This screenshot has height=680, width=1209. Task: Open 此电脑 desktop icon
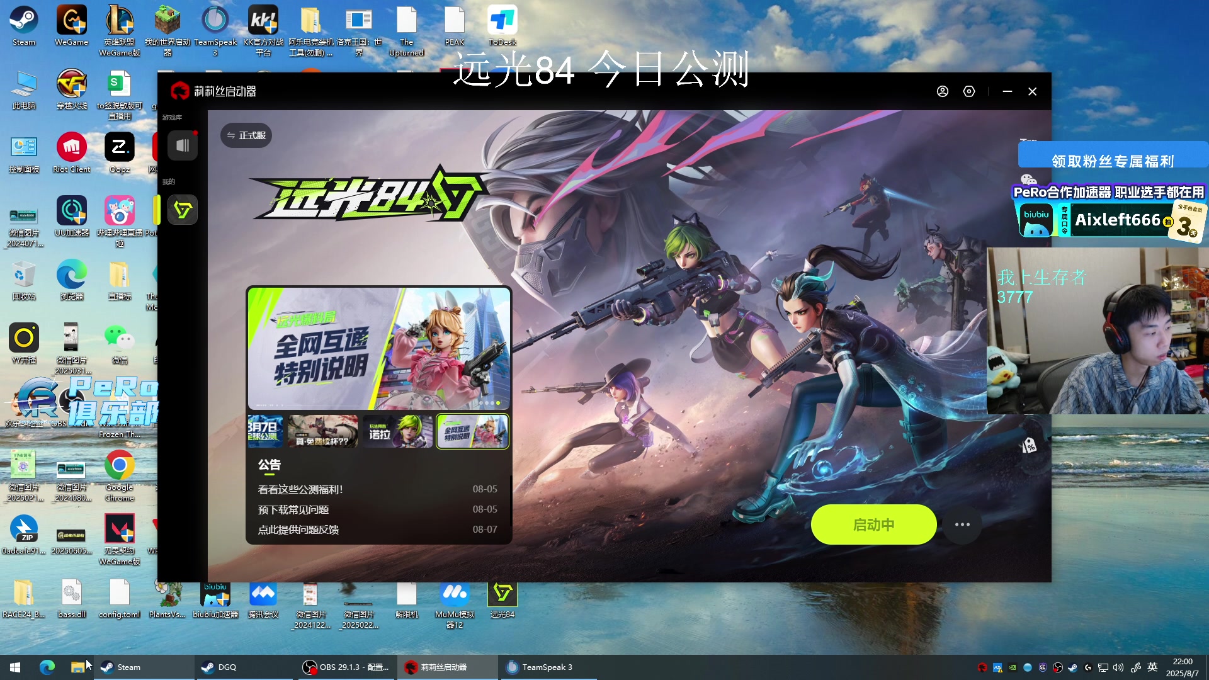(24, 89)
